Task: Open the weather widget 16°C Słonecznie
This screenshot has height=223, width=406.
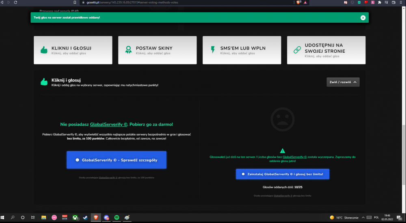Action: (x=344, y=218)
